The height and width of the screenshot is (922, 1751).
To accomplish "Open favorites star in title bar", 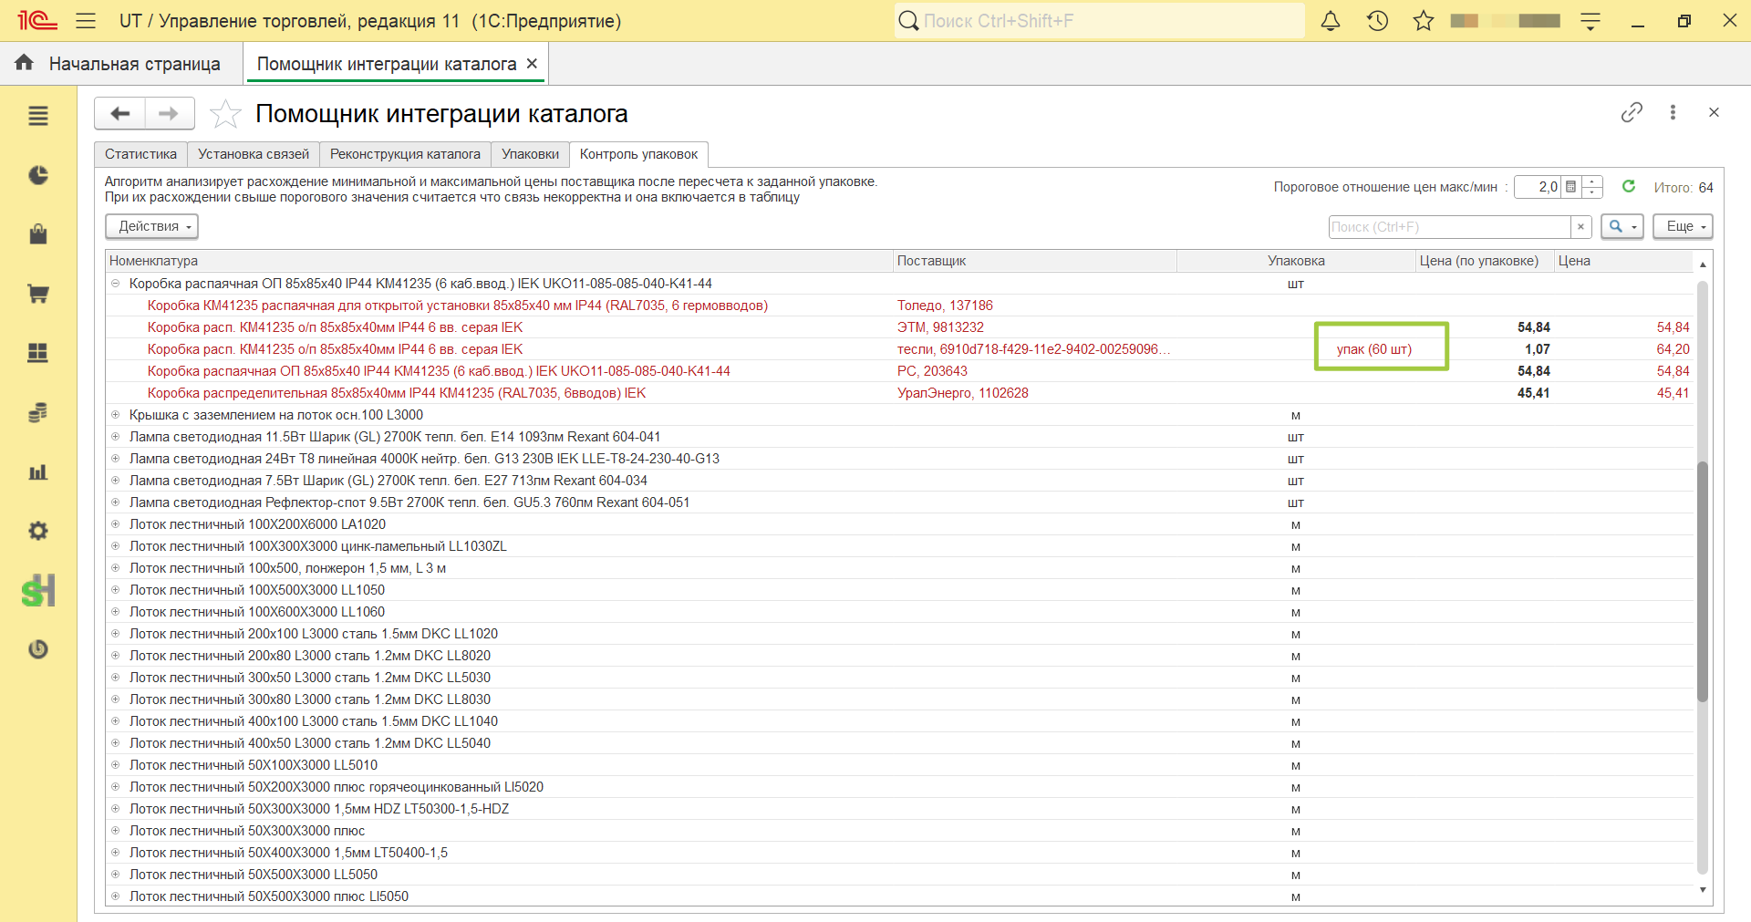I will click(1424, 21).
